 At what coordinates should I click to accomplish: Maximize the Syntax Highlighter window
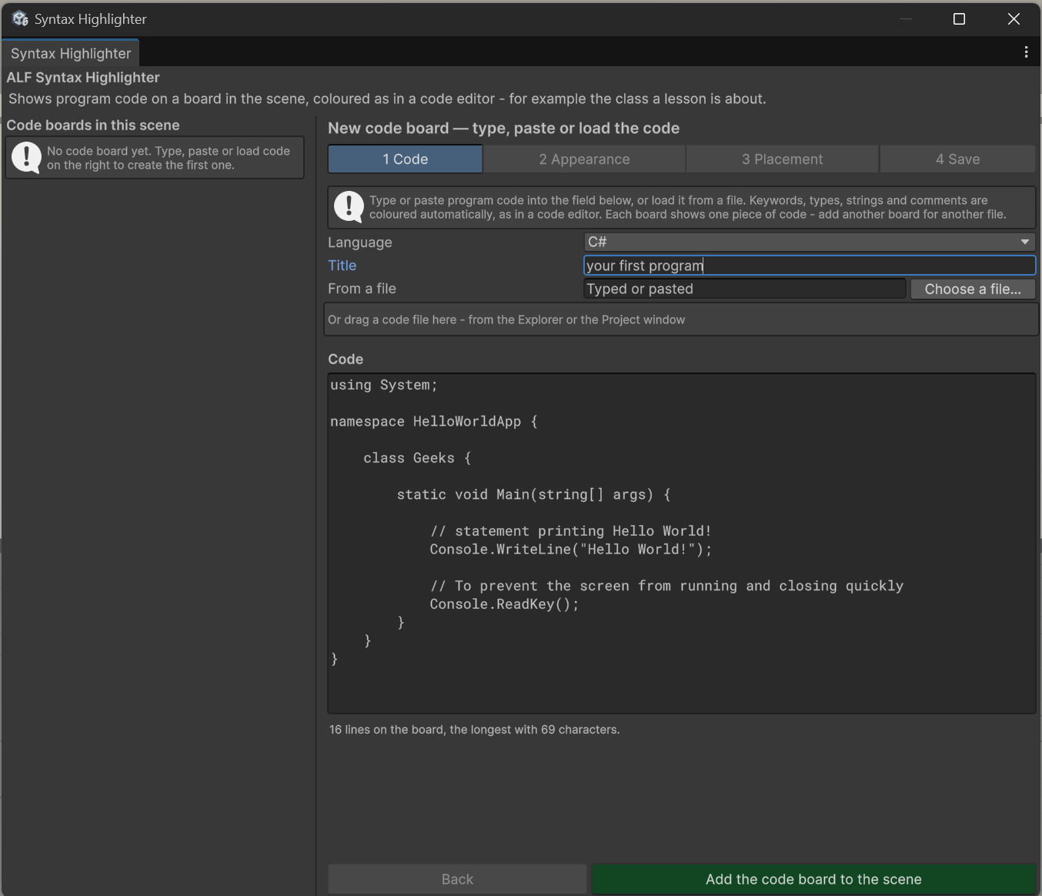[x=959, y=18]
